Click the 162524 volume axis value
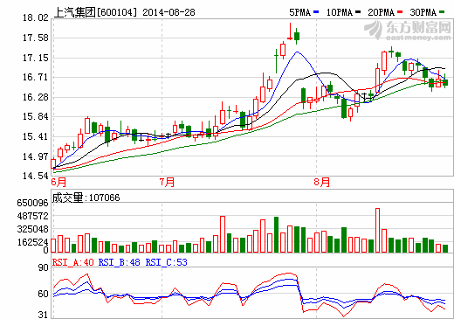 coord(32,242)
